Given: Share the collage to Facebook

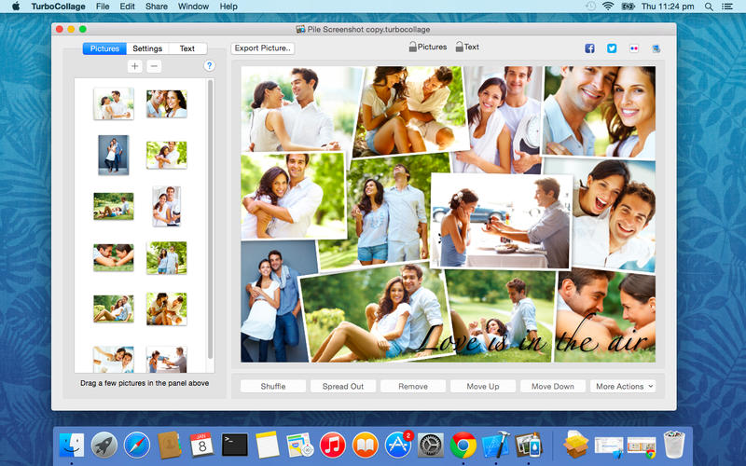Looking at the screenshot, I should click(589, 48).
